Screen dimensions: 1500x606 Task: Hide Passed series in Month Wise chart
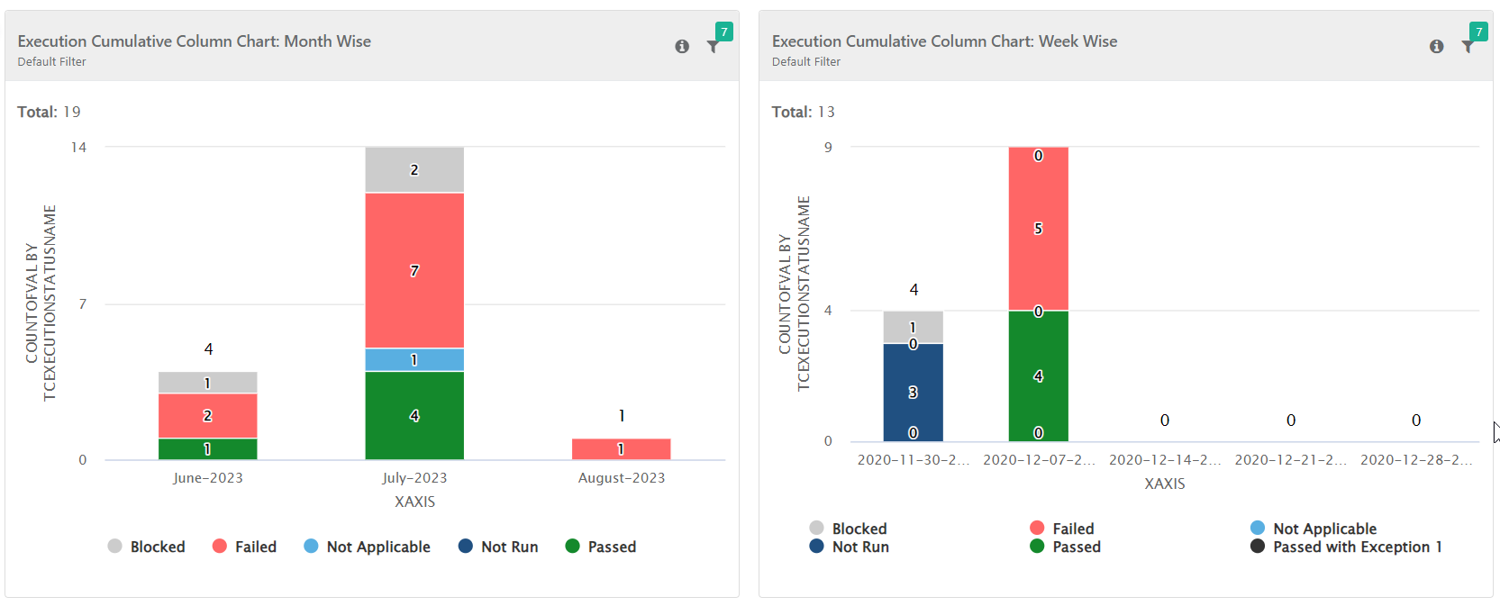[x=601, y=547]
